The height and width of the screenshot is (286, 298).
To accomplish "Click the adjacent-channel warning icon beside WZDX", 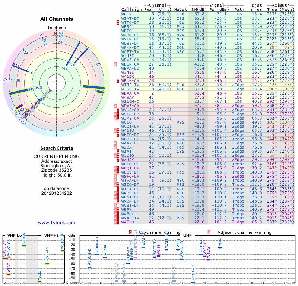I will [x=115, y=147].
